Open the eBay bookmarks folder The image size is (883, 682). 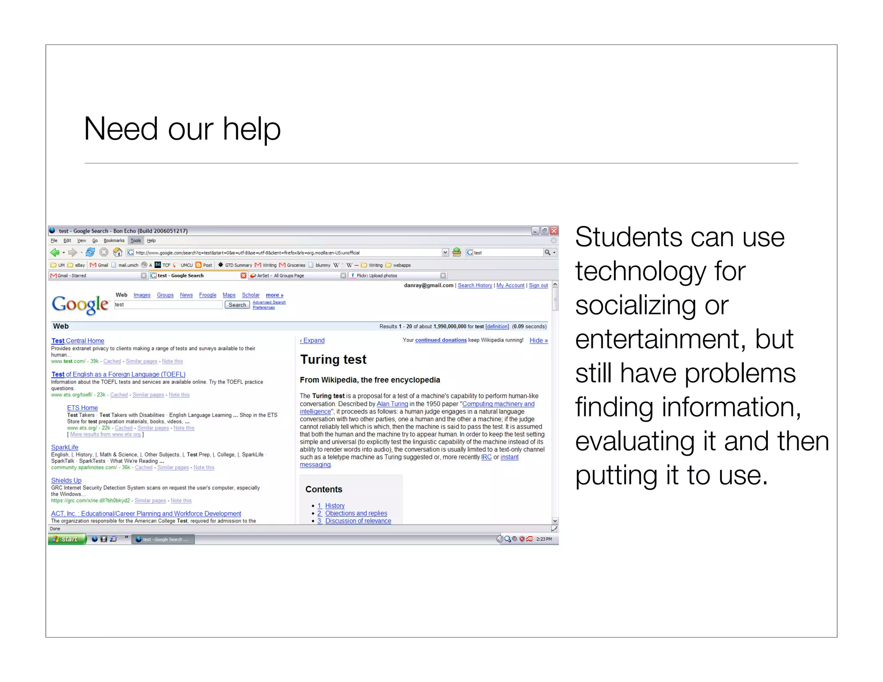(x=76, y=265)
